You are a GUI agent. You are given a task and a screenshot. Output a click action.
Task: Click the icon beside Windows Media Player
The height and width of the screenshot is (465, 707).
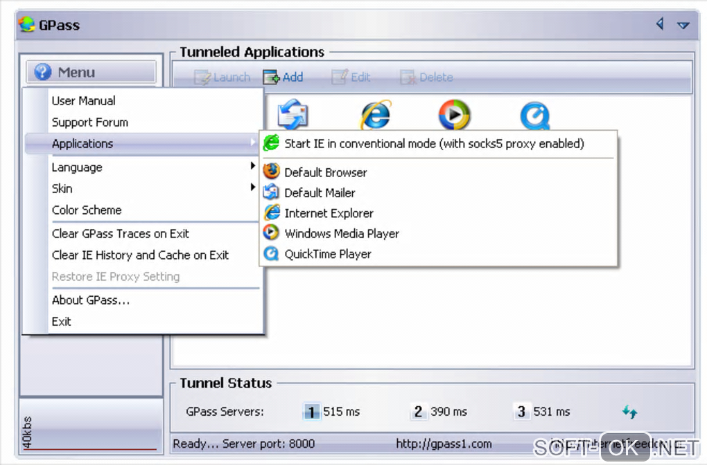coord(272,232)
